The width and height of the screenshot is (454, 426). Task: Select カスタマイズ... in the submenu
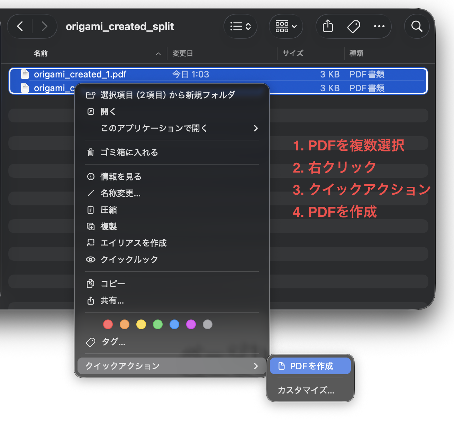(310, 390)
